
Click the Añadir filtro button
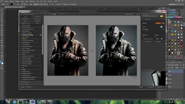[x=148, y=42]
